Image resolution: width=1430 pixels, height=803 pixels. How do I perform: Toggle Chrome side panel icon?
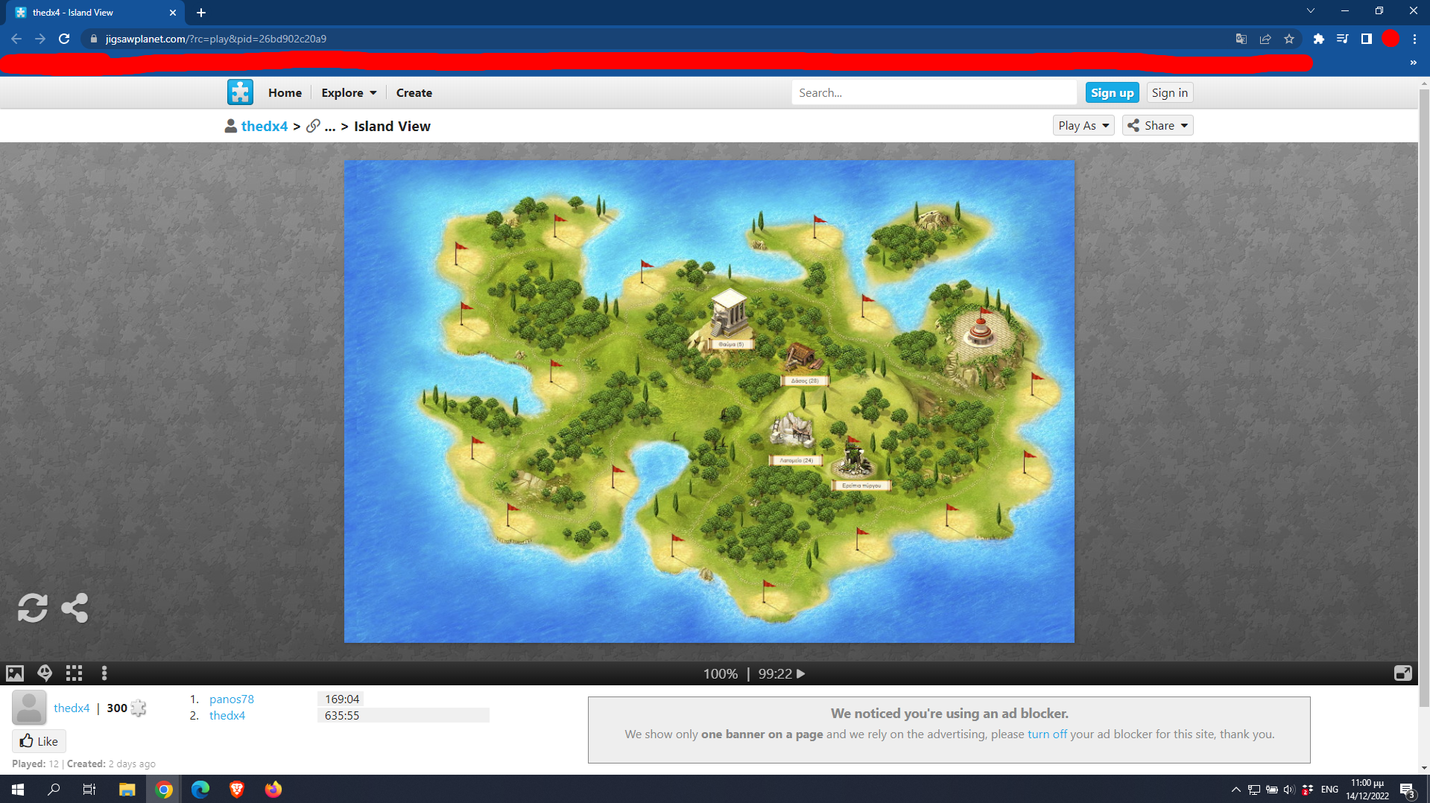tap(1366, 39)
